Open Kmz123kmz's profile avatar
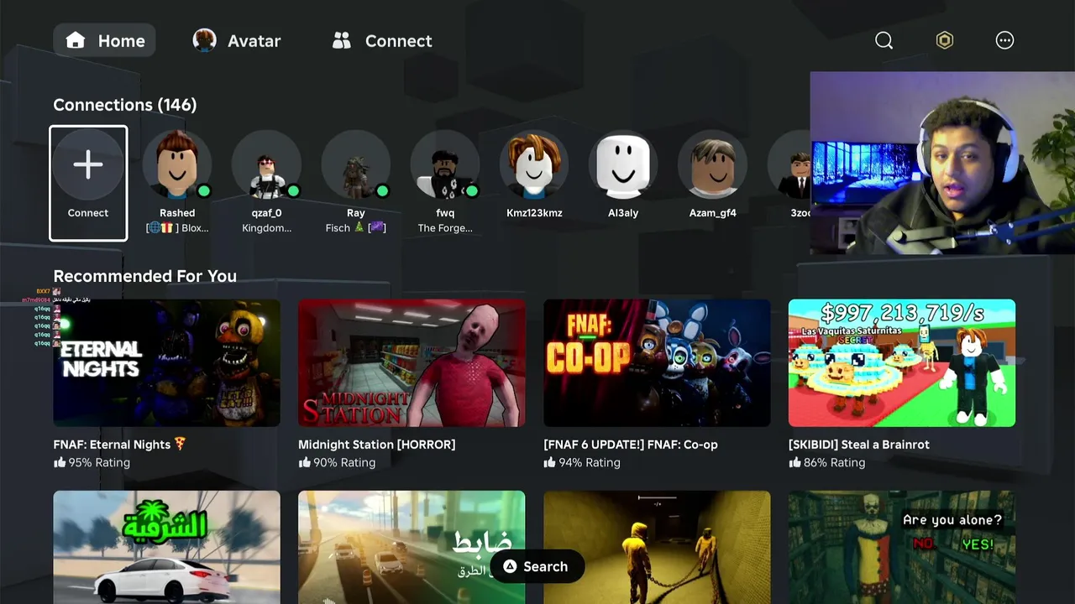Image resolution: width=1075 pixels, height=604 pixels. coord(534,164)
